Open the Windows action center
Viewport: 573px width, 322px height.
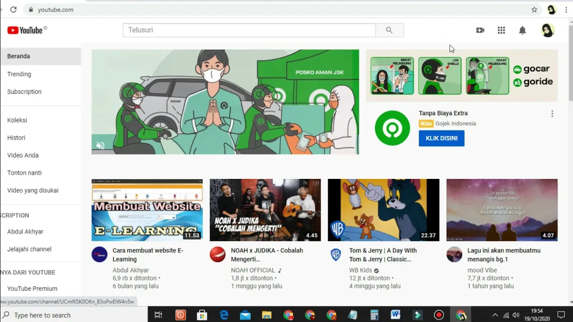tap(561, 315)
